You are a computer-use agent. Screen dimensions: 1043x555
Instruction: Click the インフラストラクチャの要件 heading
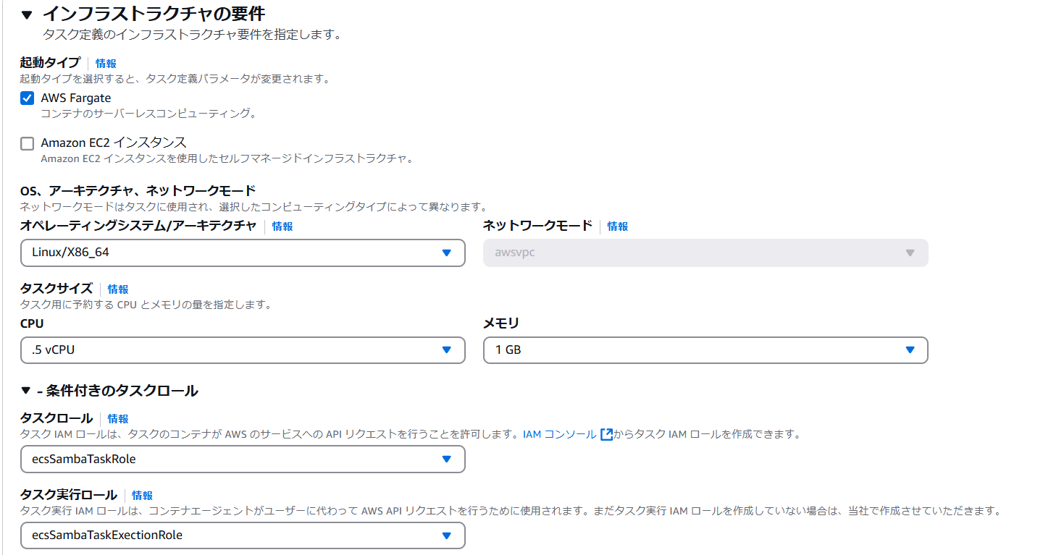154,14
